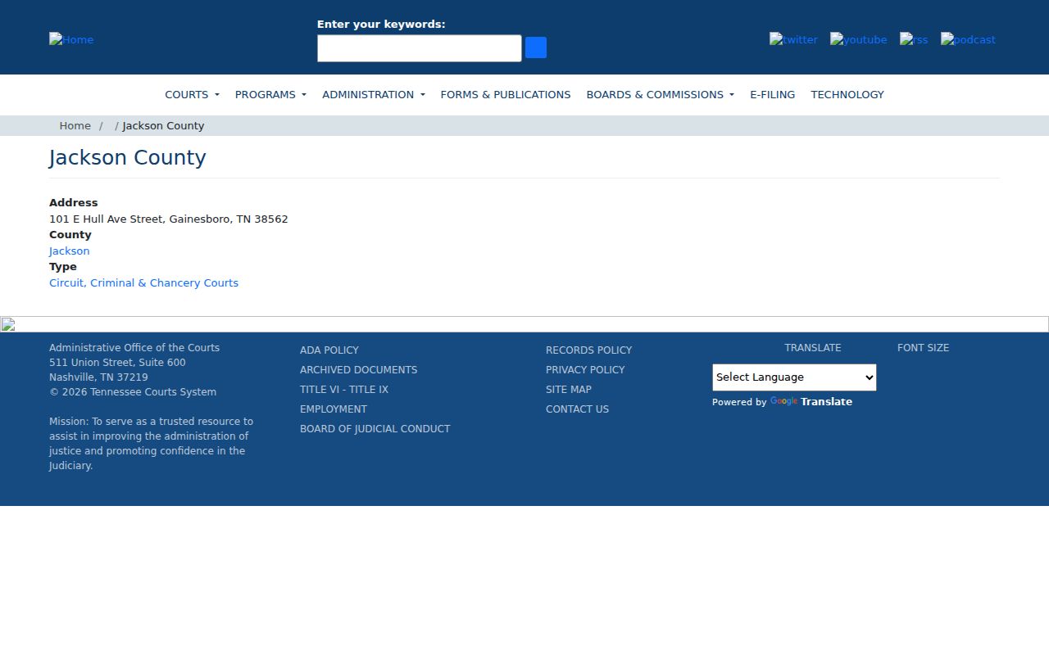The height and width of the screenshot is (655, 1049).
Task: Open the Contact Us link
Action: (x=577, y=409)
